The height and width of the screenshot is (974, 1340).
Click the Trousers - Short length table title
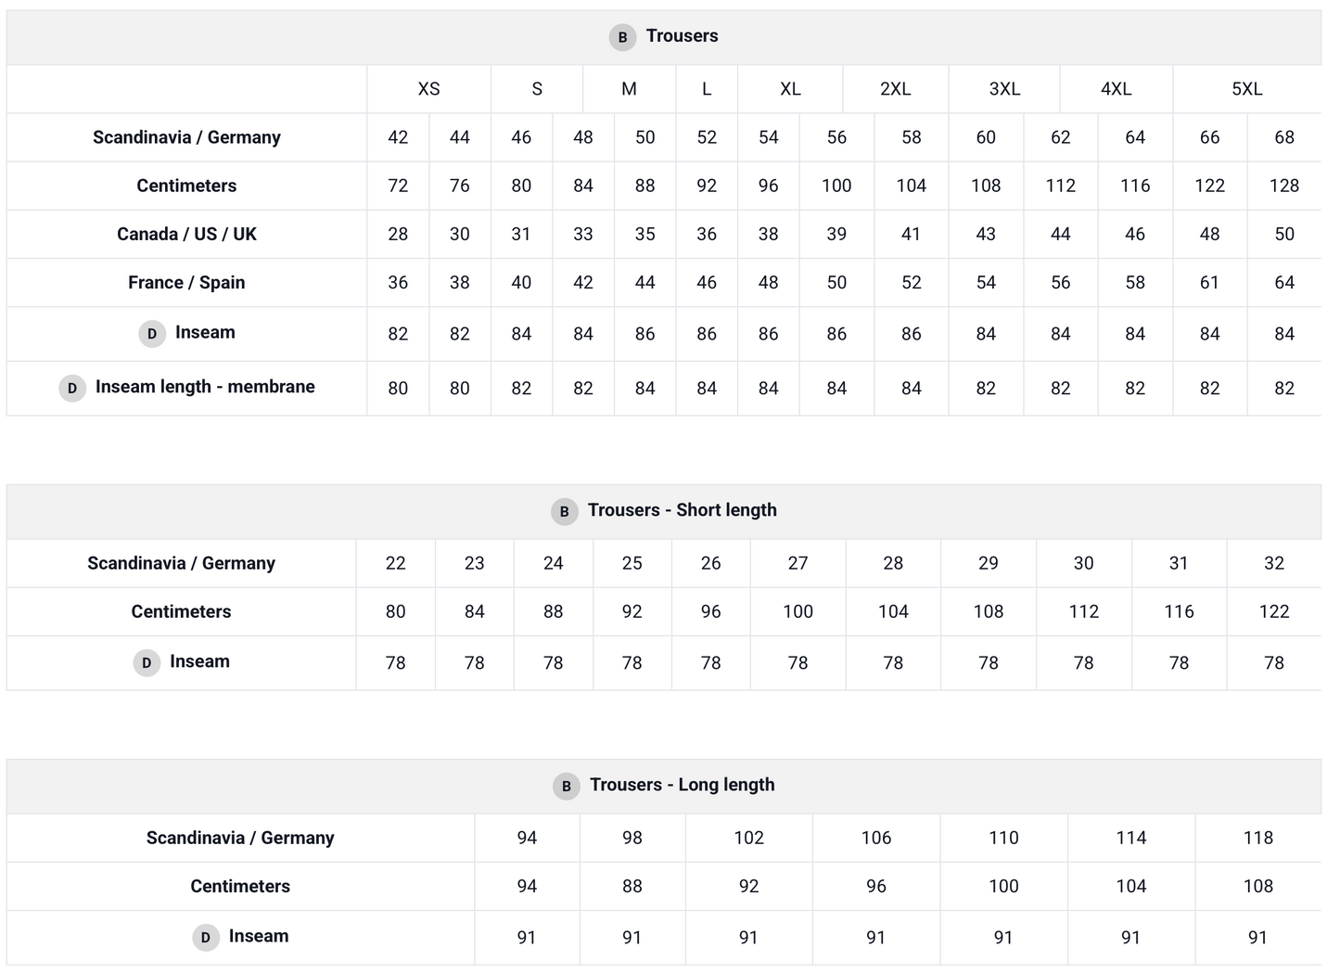point(682,510)
